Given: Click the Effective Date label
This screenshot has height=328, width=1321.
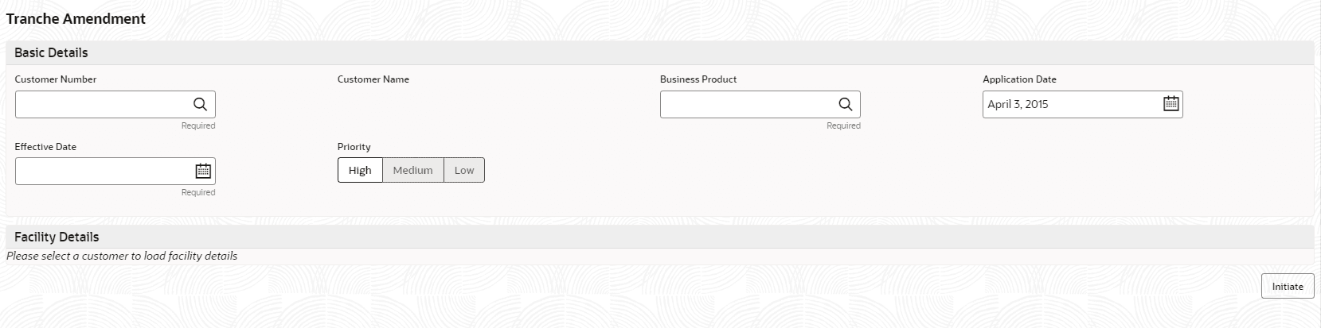Looking at the screenshot, I should 45,147.
